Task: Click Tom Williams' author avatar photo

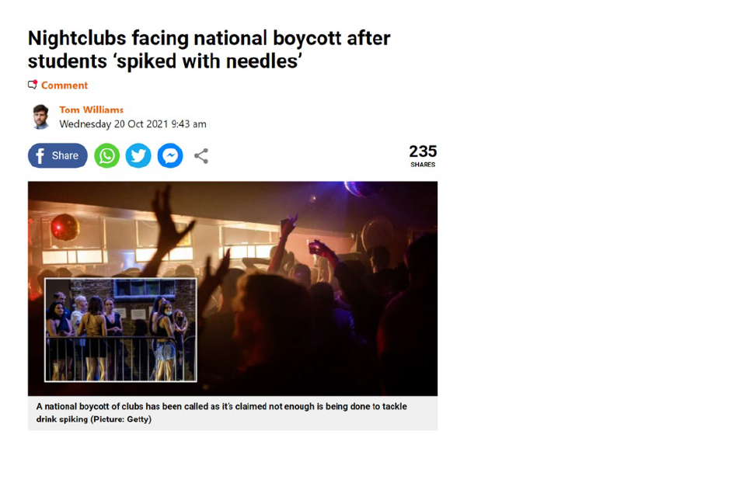Action: pos(40,117)
